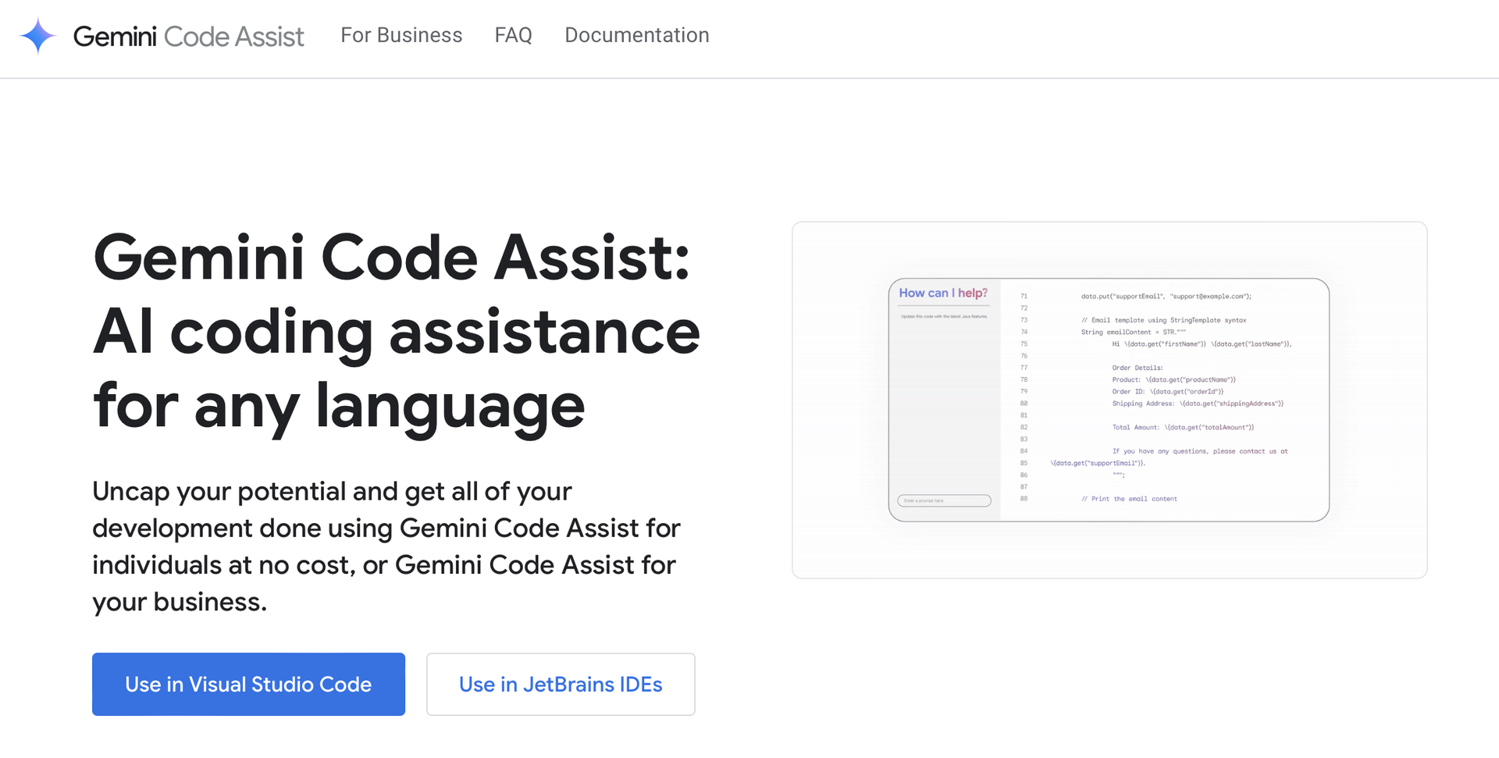Click code line 71 with supportEmail
The height and width of the screenshot is (758, 1499).
(1166, 296)
